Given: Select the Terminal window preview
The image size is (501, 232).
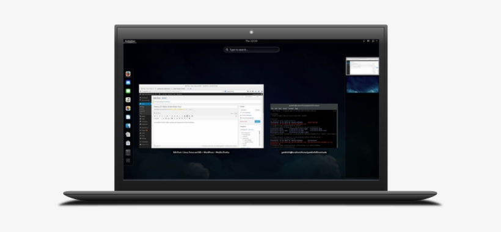Looking at the screenshot, I should point(304,126).
